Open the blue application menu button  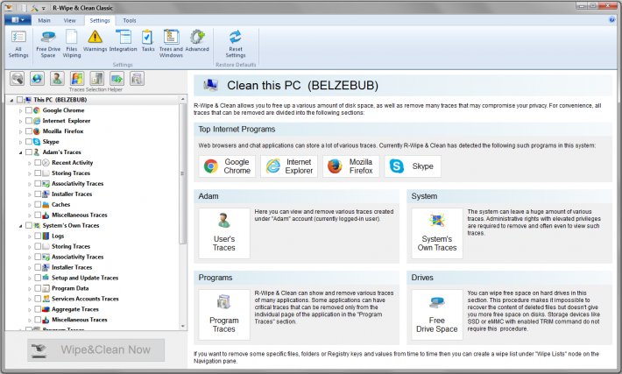(x=18, y=20)
